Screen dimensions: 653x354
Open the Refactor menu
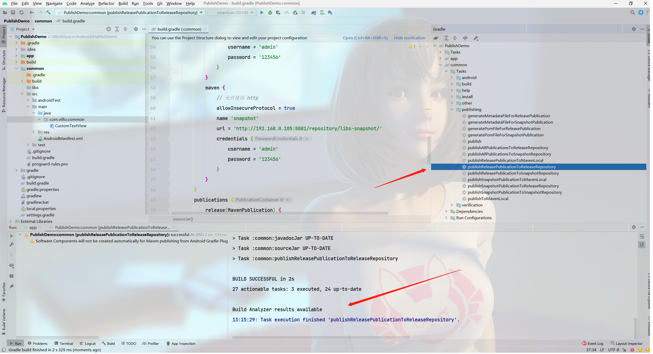[x=106, y=3]
